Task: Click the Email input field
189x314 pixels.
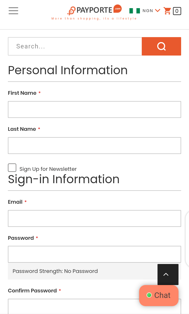Action: click(94, 218)
